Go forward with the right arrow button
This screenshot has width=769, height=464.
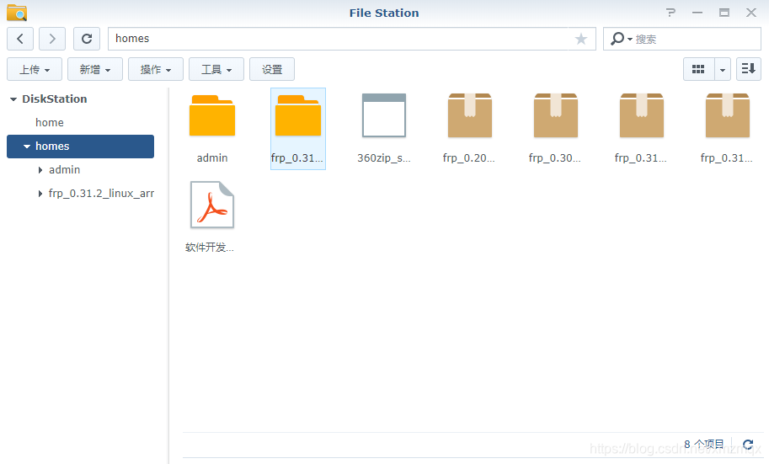point(52,39)
